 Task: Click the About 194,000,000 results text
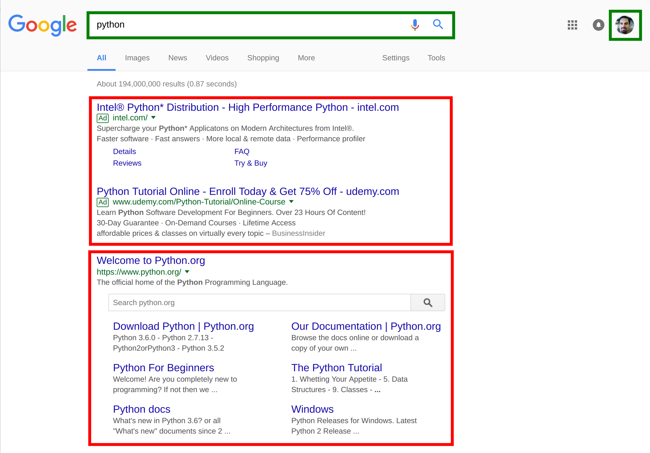click(167, 84)
